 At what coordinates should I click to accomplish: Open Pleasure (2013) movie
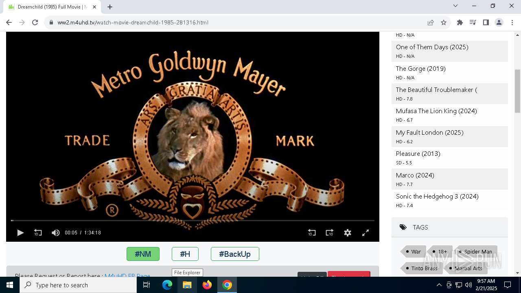pyautogui.click(x=418, y=153)
